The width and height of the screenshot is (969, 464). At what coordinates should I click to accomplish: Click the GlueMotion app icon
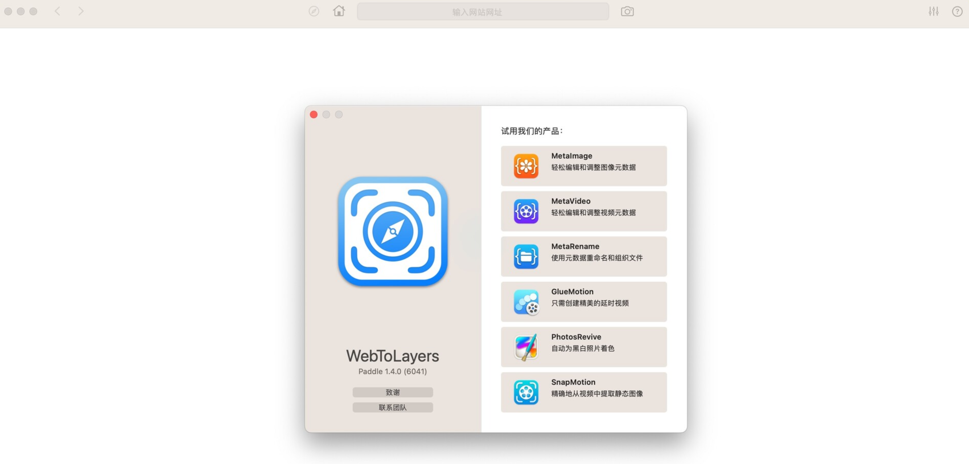click(526, 302)
